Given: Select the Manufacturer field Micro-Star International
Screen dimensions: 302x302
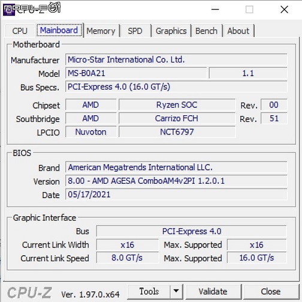Looking at the screenshot, I should pos(176,59).
